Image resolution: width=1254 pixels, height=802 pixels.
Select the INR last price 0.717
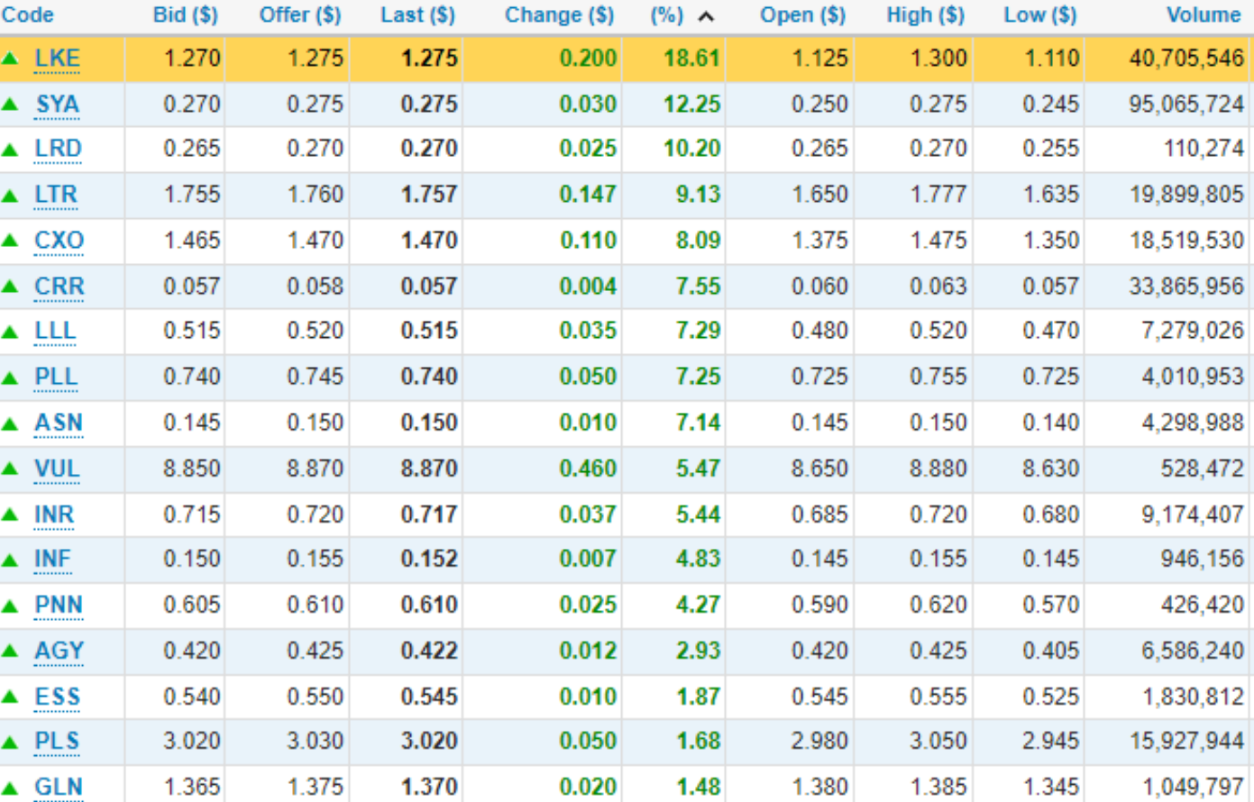pos(429,515)
